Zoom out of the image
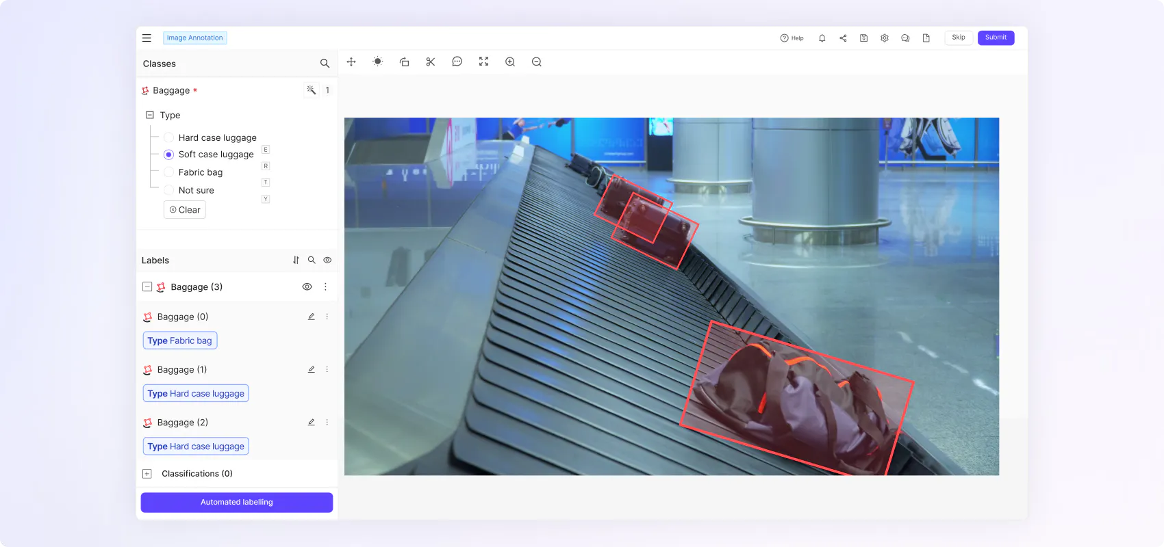The image size is (1164, 547). click(x=537, y=62)
